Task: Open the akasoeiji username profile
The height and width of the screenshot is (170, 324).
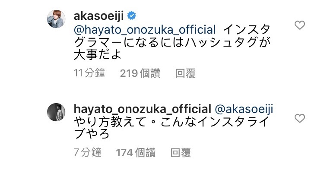Action: coord(99,16)
